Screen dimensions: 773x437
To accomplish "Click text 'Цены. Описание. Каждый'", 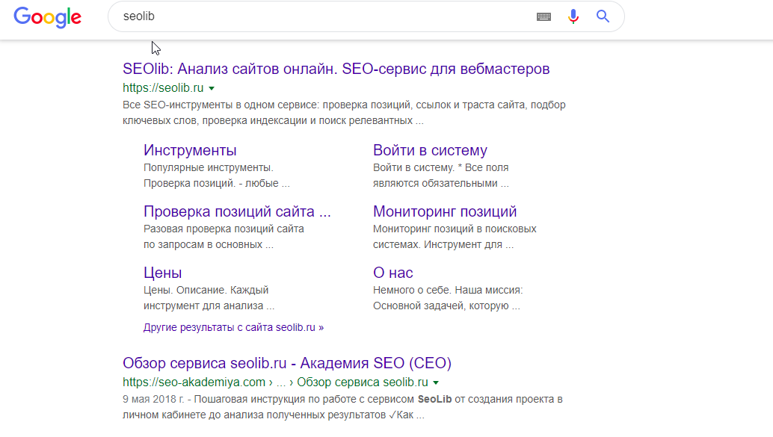I will (206, 290).
